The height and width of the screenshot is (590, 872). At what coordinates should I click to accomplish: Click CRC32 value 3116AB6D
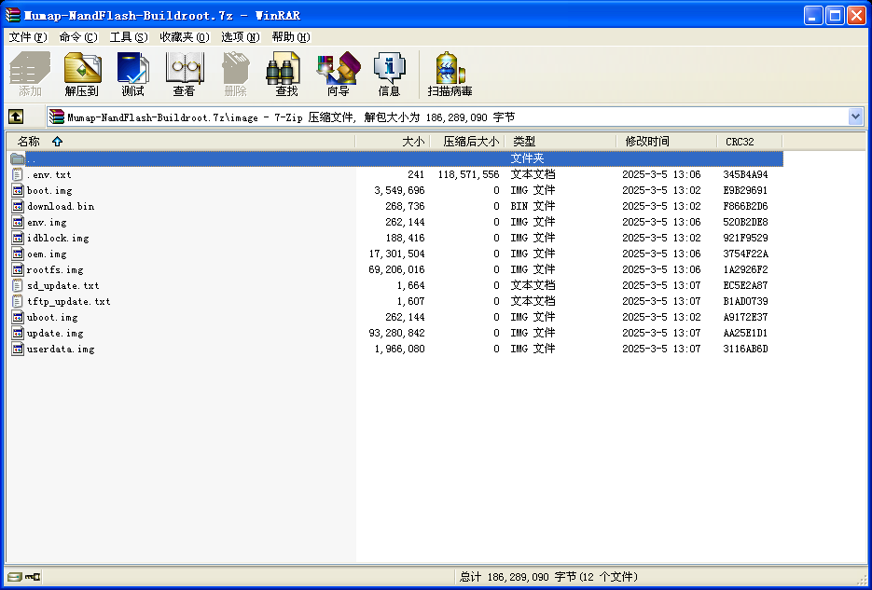click(x=745, y=349)
